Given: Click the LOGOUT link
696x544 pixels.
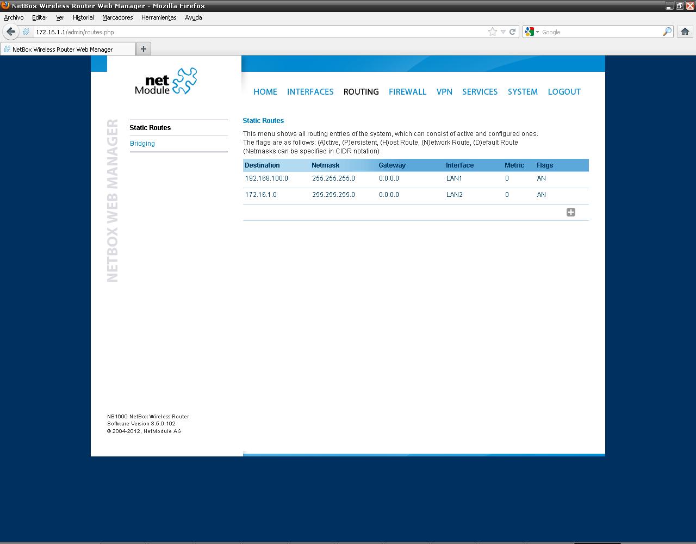Looking at the screenshot, I should pyautogui.click(x=564, y=92).
